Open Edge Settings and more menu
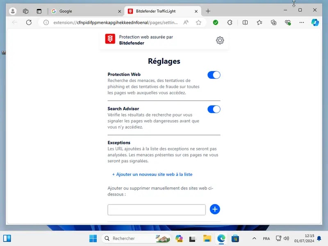This screenshot has width=328, height=246. pyautogui.click(x=301, y=23)
